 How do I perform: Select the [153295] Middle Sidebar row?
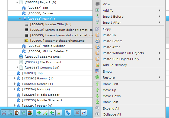click(50, 95)
